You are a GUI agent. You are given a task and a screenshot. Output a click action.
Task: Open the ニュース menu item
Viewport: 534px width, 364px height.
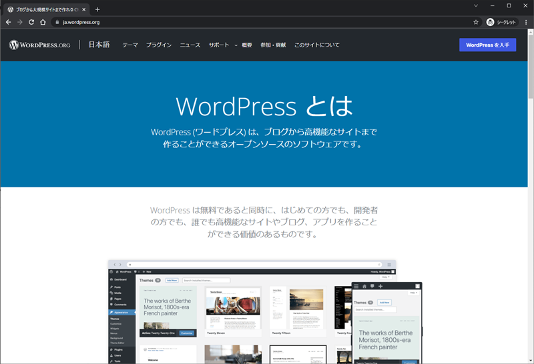click(190, 45)
